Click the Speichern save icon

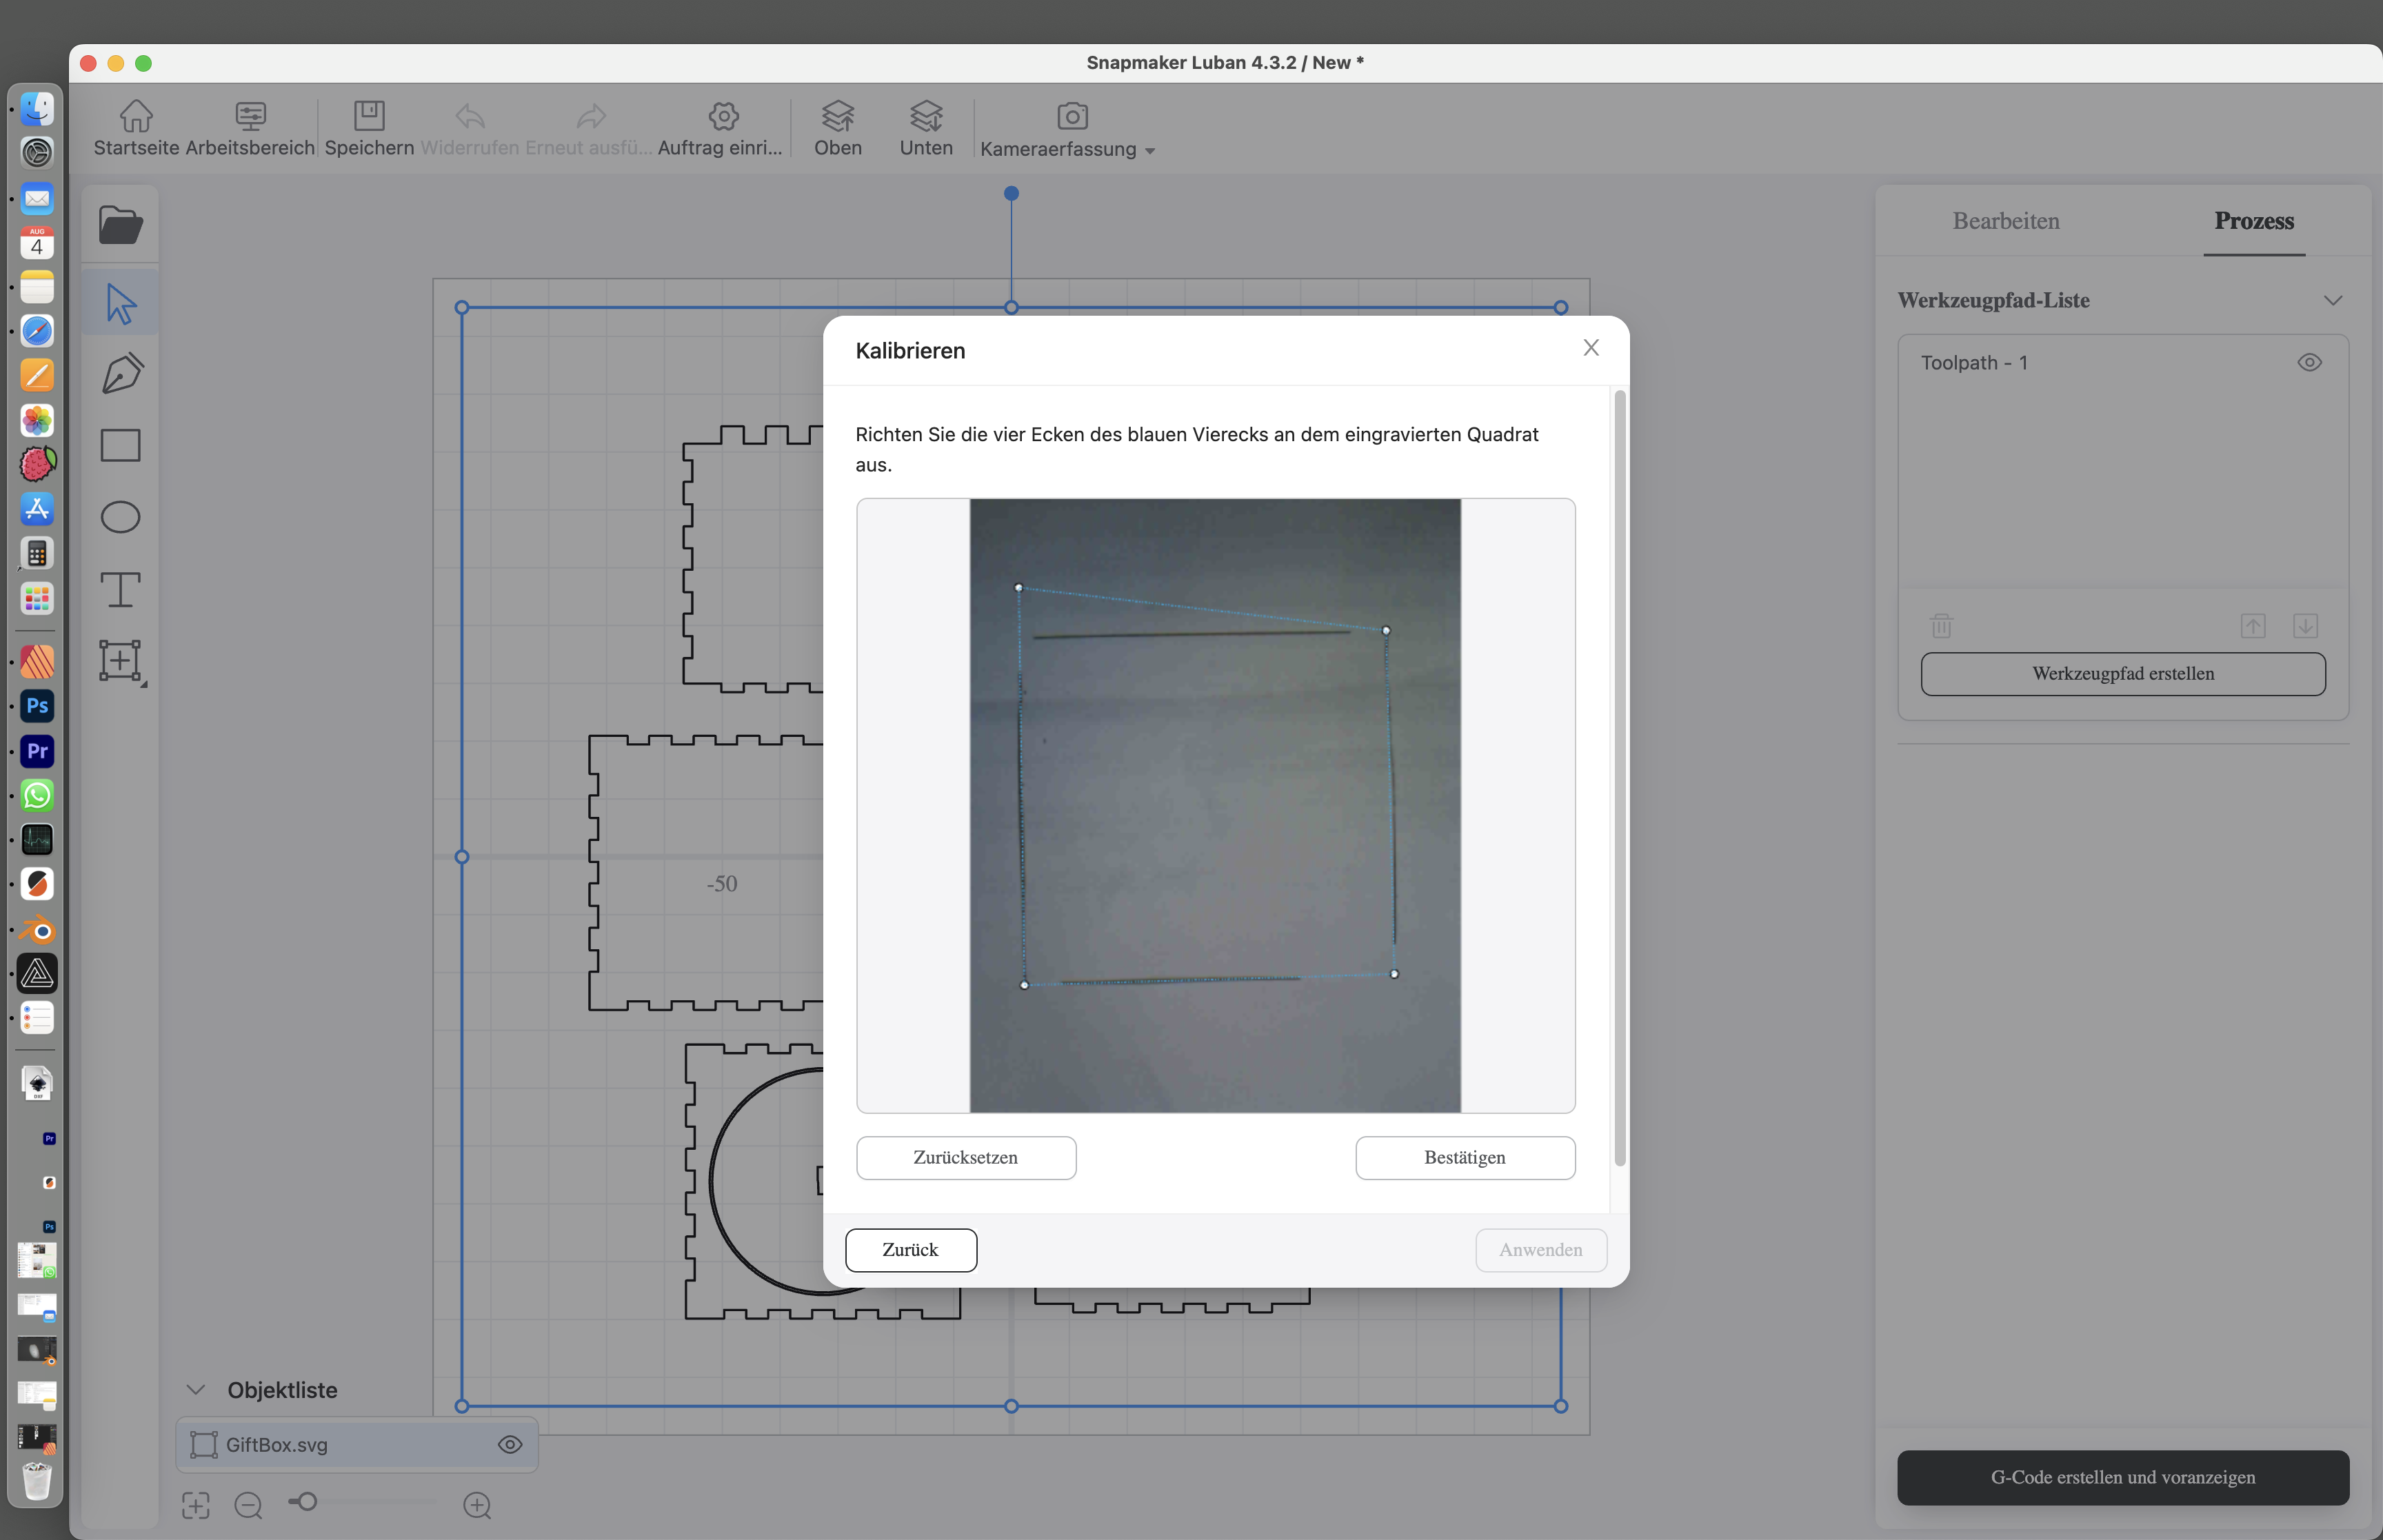coord(369,116)
